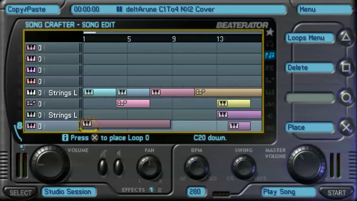Click the blank button beside the circle
This screenshot has height=201, width=357.
(x=309, y=98)
